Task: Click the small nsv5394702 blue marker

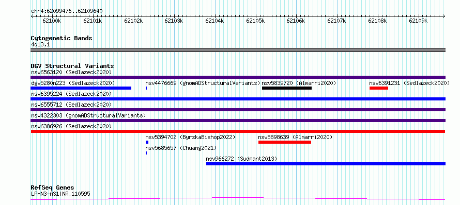Action: coord(147,142)
